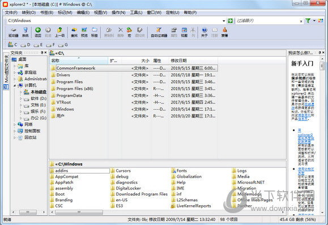Image resolution: width=328 pixels, height=225 pixels.
Task: Open the 窗口(W) window menu
Action: pos(154,13)
